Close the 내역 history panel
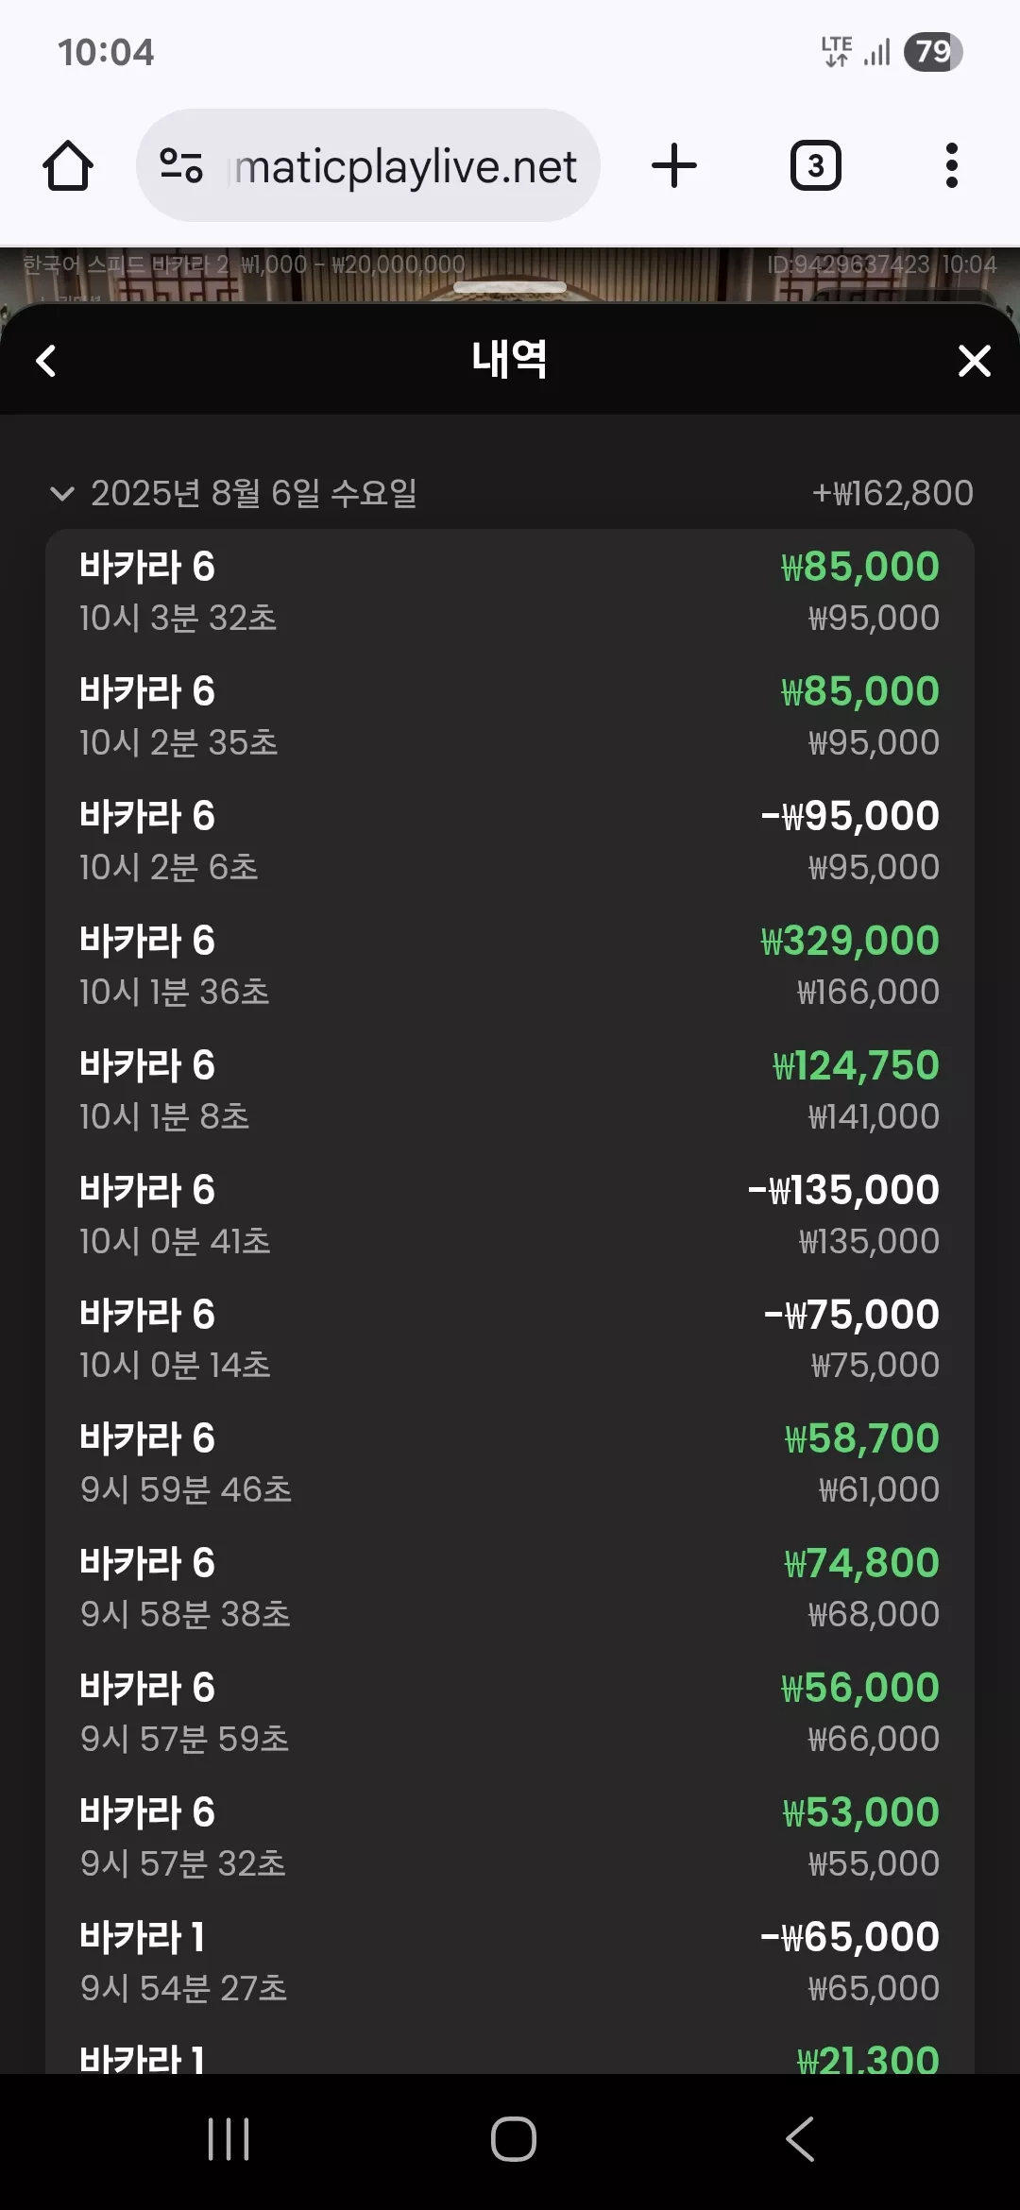 click(974, 361)
